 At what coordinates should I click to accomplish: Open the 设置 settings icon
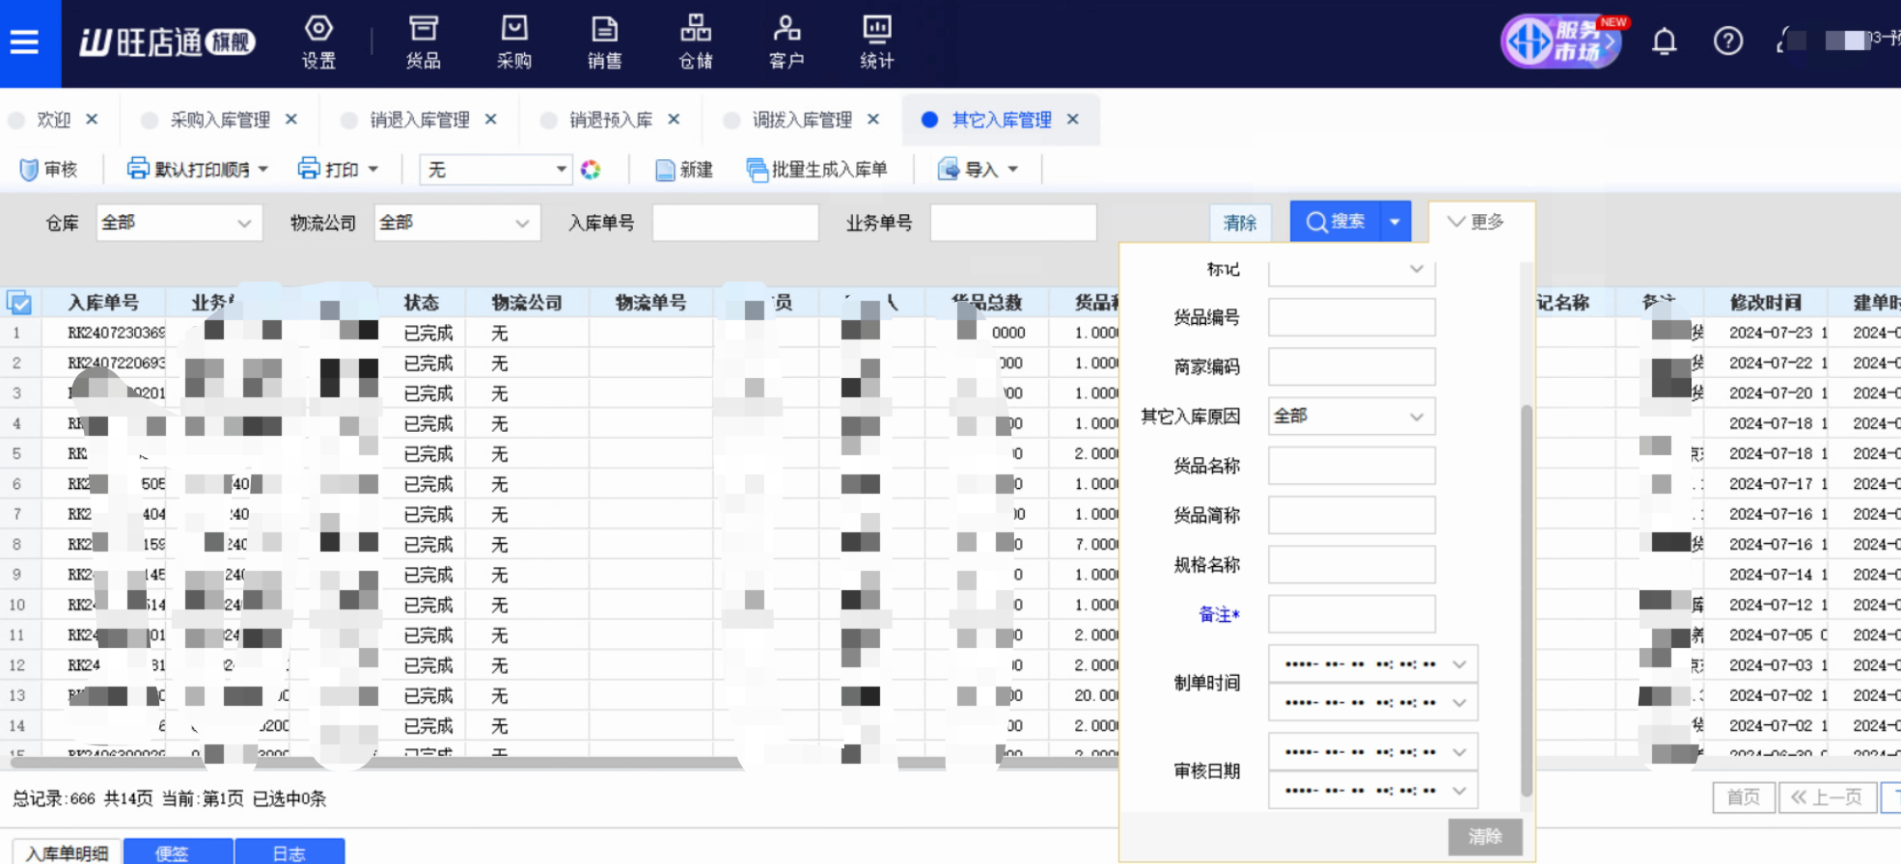click(318, 42)
